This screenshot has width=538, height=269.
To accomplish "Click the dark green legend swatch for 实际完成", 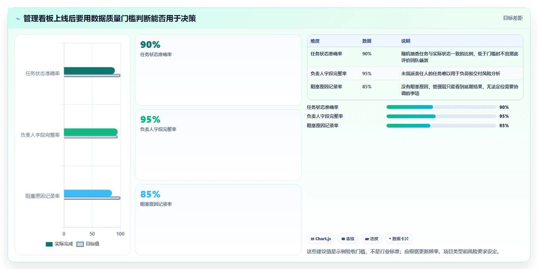I will [x=49, y=244].
